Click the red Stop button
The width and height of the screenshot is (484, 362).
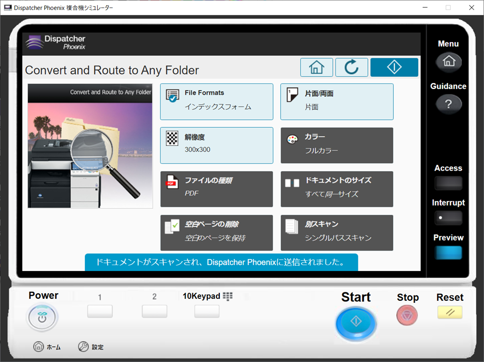point(407,315)
